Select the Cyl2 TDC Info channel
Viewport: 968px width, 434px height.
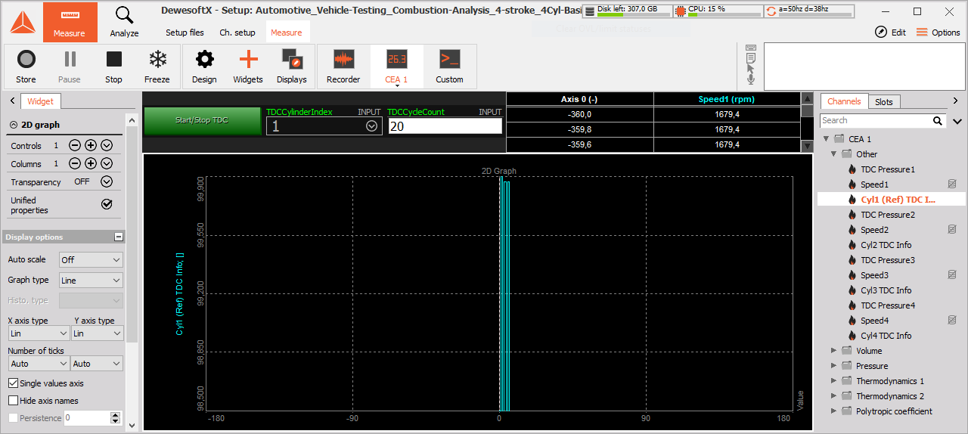click(x=886, y=245)
